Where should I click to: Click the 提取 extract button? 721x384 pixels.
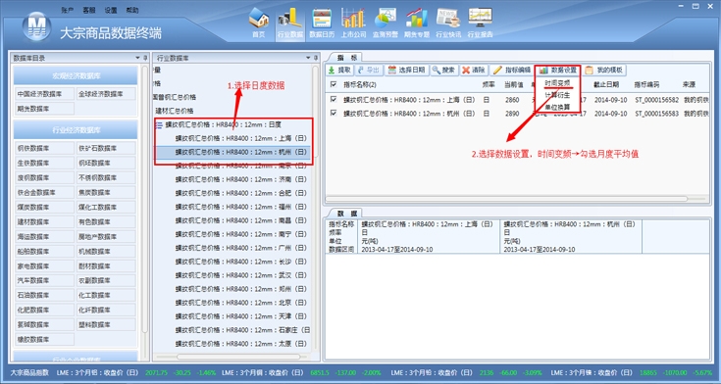pos(339,71)
